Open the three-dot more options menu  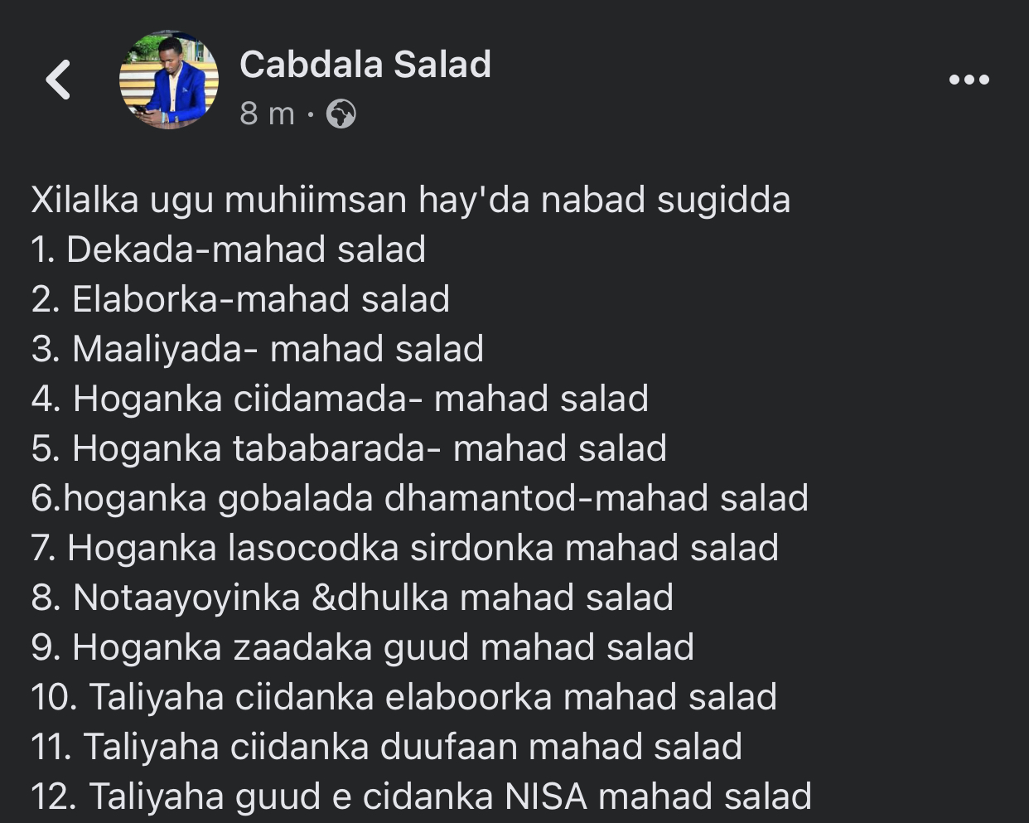[969, 80]
